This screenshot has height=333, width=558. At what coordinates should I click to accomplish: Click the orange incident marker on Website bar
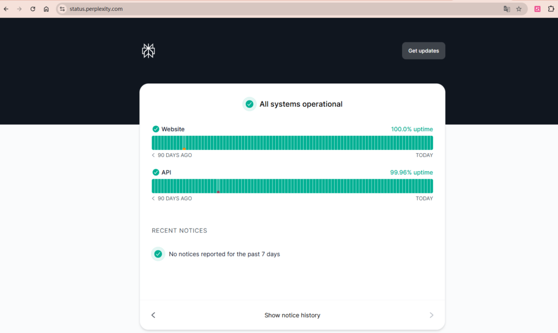184,148
